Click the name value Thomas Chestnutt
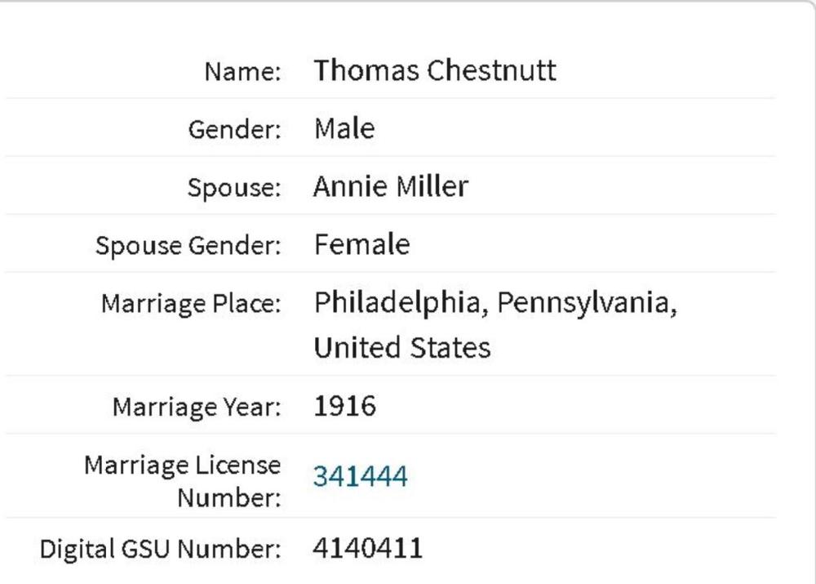This screenshot has width=816, height=584. tap(434, 70)
